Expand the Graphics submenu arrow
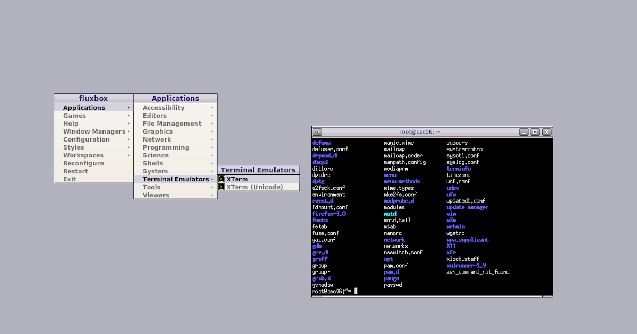Image resolution: width=637 pixels, height=334 pixels. pyautogui.click(x=212, y=131)
